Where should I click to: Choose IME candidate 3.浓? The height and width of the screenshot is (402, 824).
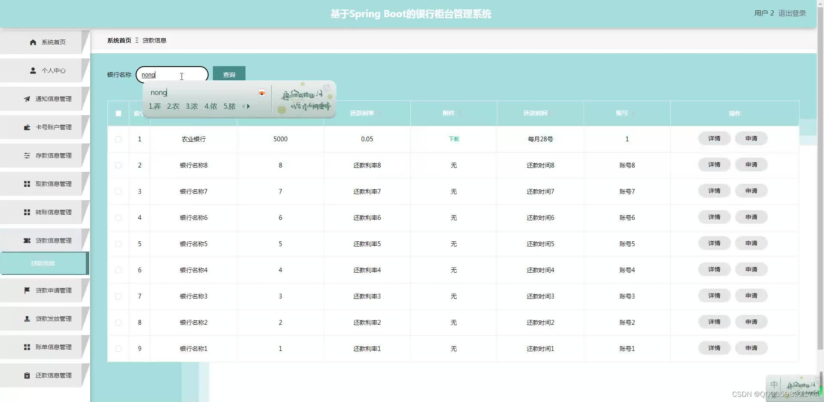[x=192, y=106]
